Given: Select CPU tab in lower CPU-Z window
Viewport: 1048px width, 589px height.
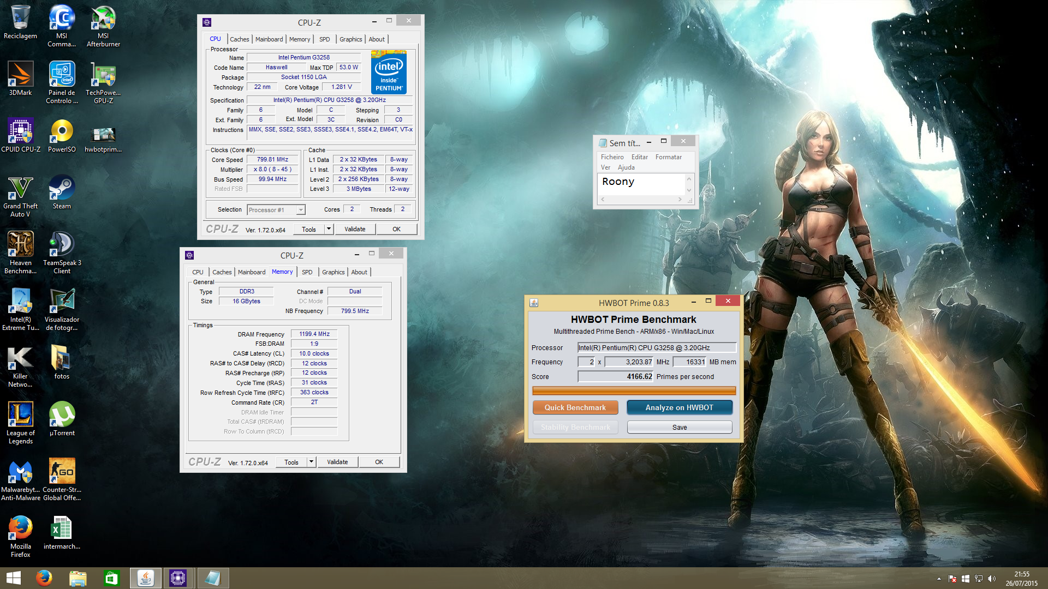Looking at the screenshot, I should click(198, 272).
